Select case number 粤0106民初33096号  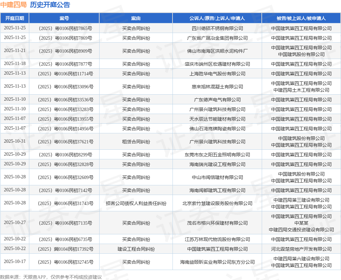pyautogui.click(x=74, y=87)
